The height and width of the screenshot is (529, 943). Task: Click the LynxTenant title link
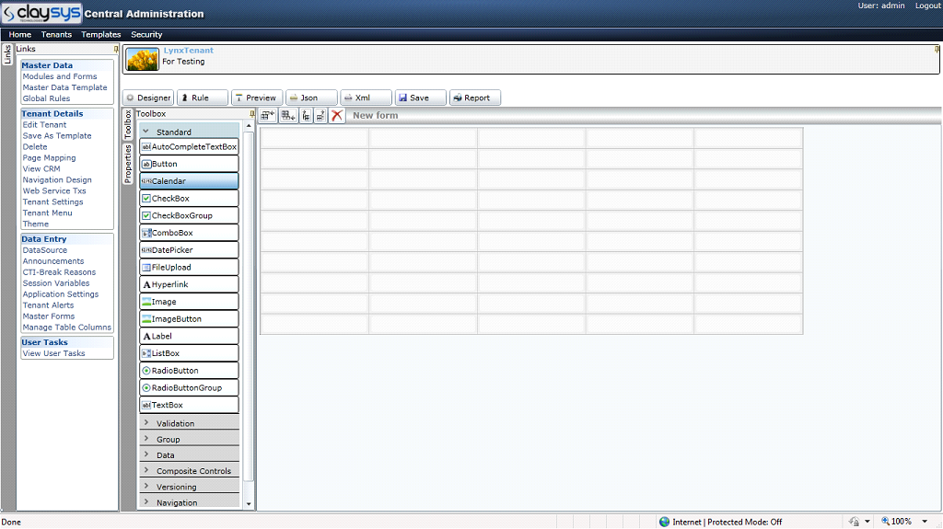pyautogui.click(x=188, y=51)
